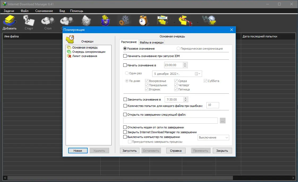
Task: Click the Стоп toolbar icon
Action: 48,21
